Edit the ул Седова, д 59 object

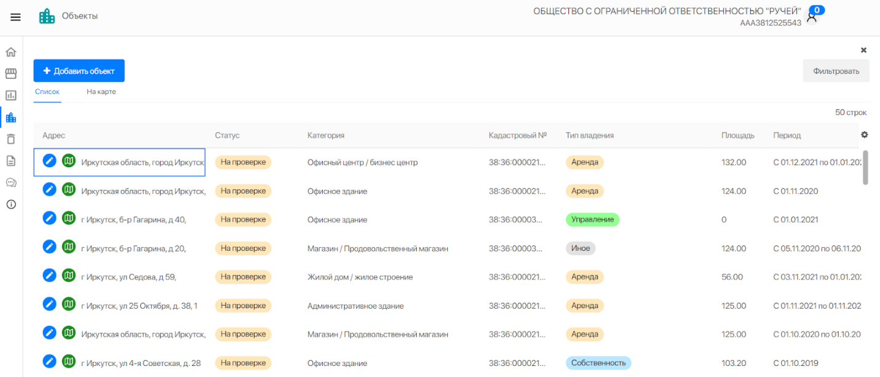49,277
